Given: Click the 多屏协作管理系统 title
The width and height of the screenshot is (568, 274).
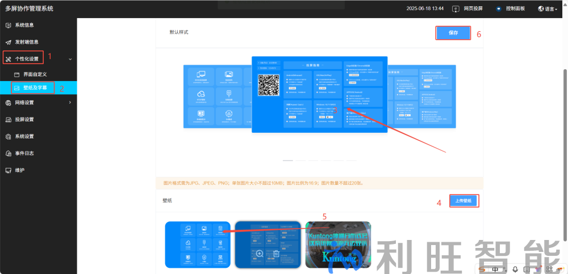Looking at the screenshot, I should [x=29, y=9].
